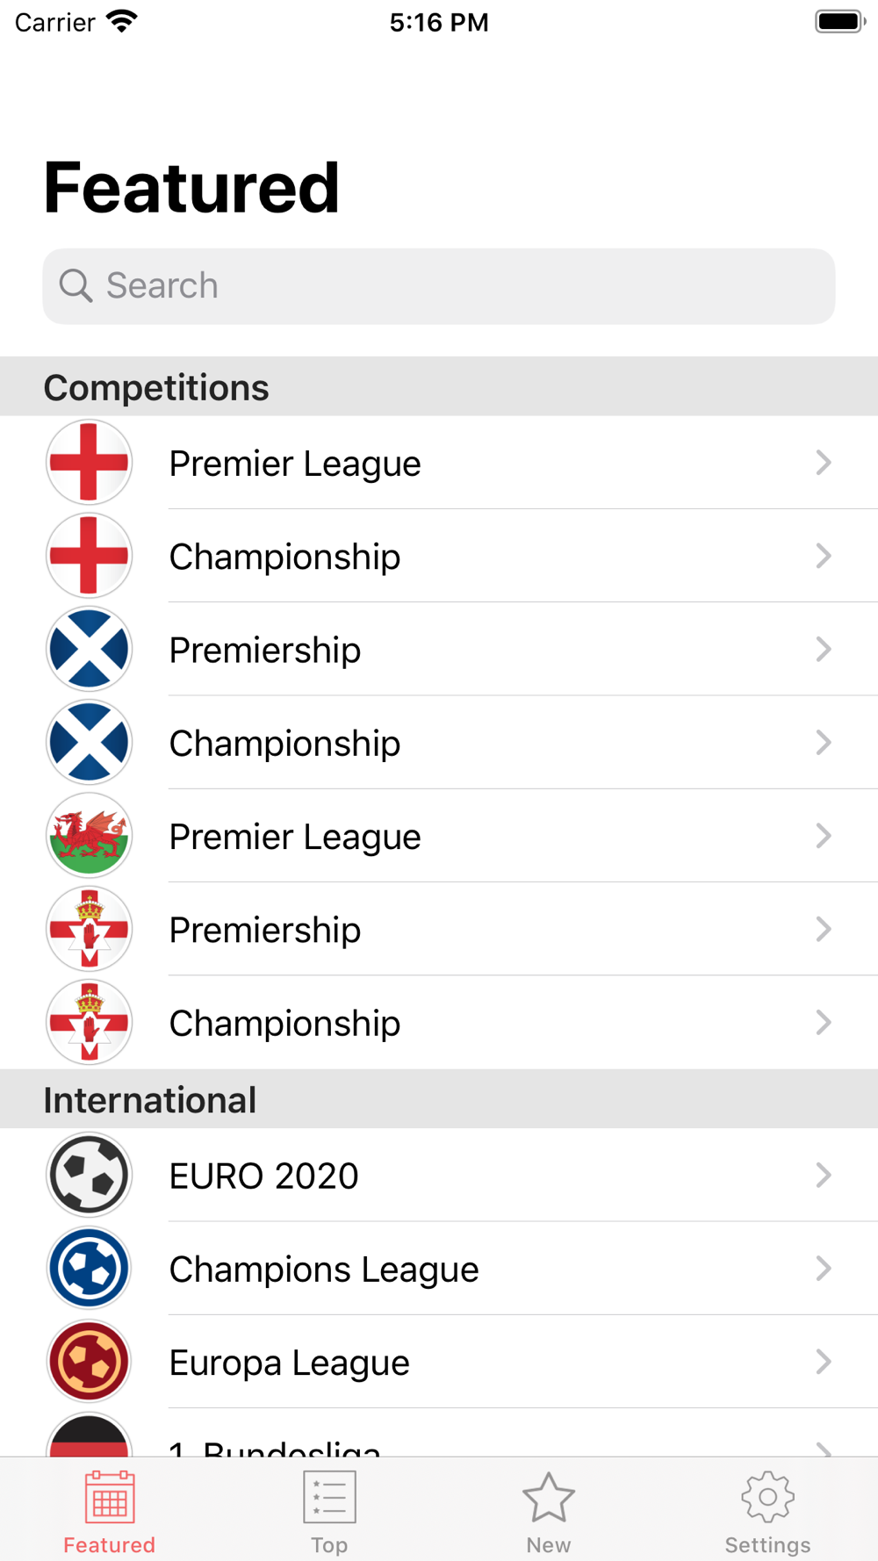
Task: Tap the magnifying glass search icon
Action: point(76,286)
